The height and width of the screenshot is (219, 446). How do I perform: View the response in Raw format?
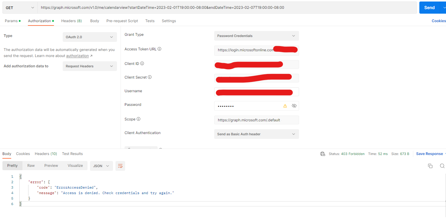31,165
